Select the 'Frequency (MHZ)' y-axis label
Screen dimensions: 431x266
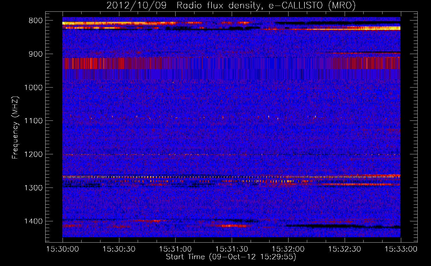coord(15,127)
